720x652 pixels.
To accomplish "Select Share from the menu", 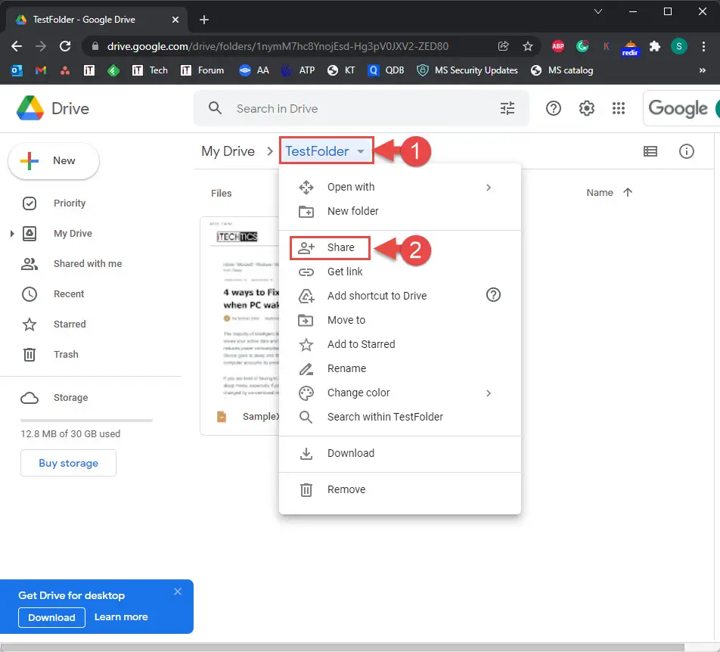I will [x=399, y=247].
